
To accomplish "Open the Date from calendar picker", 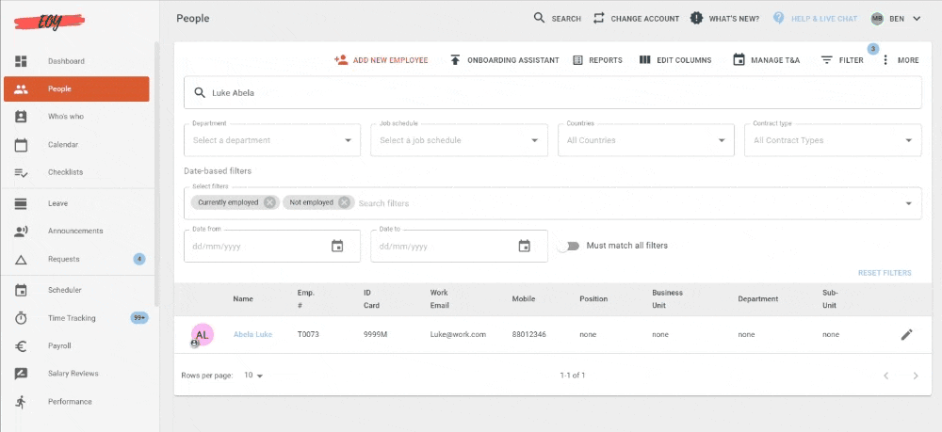I will pos(337,247).
